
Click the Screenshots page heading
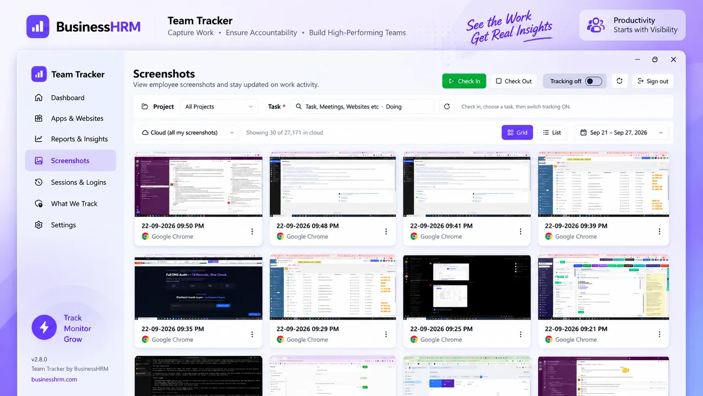[x=164, y=74]
